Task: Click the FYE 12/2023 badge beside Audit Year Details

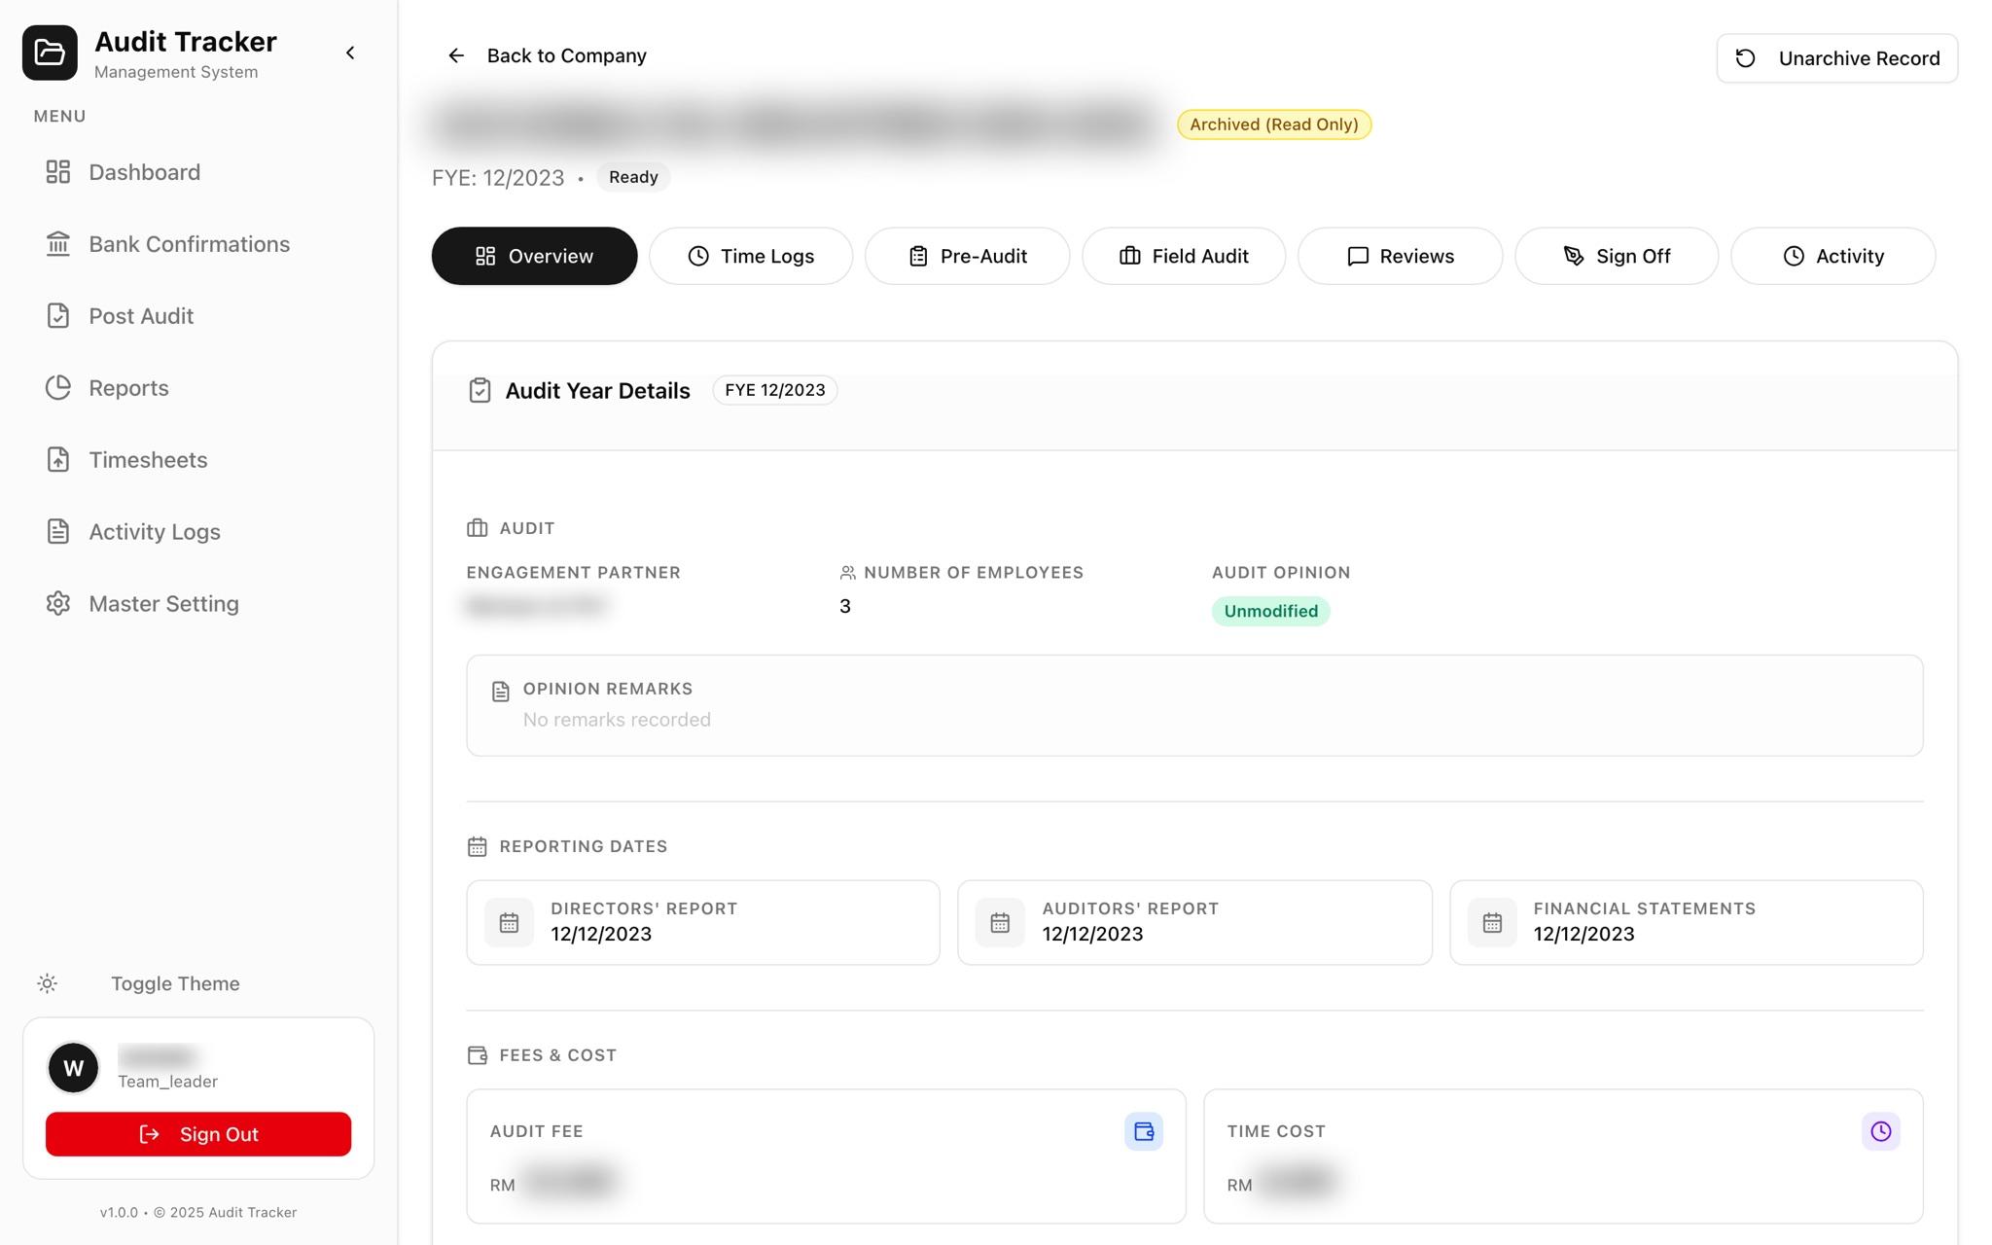Action: (x=775, y=390)
